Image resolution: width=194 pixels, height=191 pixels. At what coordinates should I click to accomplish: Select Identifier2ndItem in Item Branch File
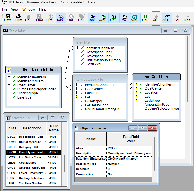(x=30, y=81)
